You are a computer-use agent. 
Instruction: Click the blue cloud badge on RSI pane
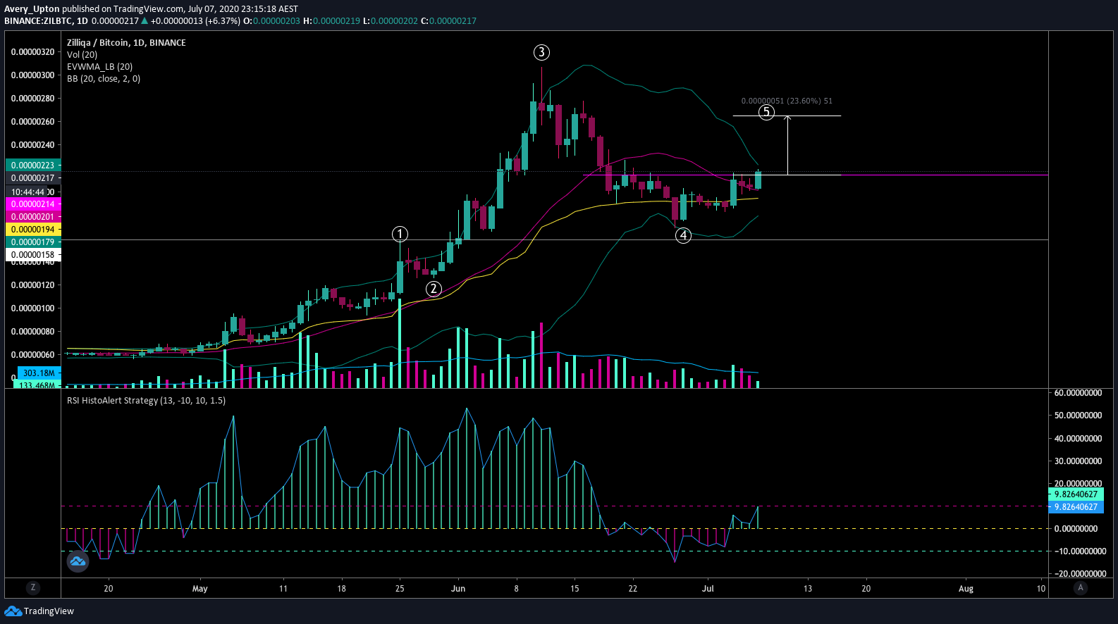[x=78, y=561]
